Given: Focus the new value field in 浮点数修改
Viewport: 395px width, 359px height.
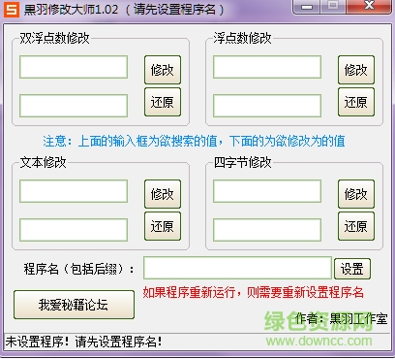Looking at the screenshot, I should click(267, 106).
